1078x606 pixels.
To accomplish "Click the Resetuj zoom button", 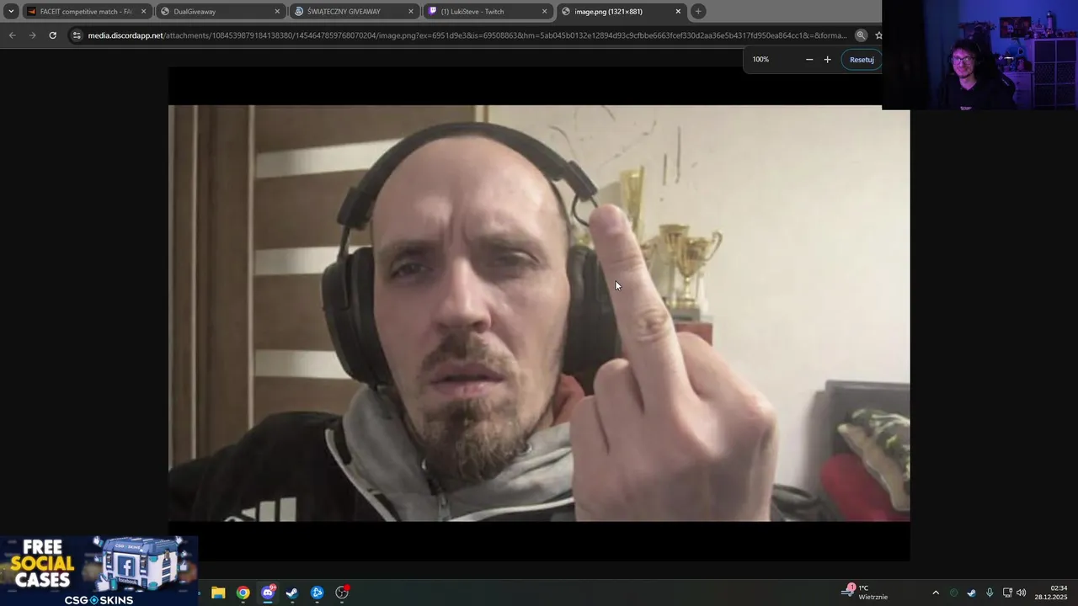I will click(x=862, y=60).
